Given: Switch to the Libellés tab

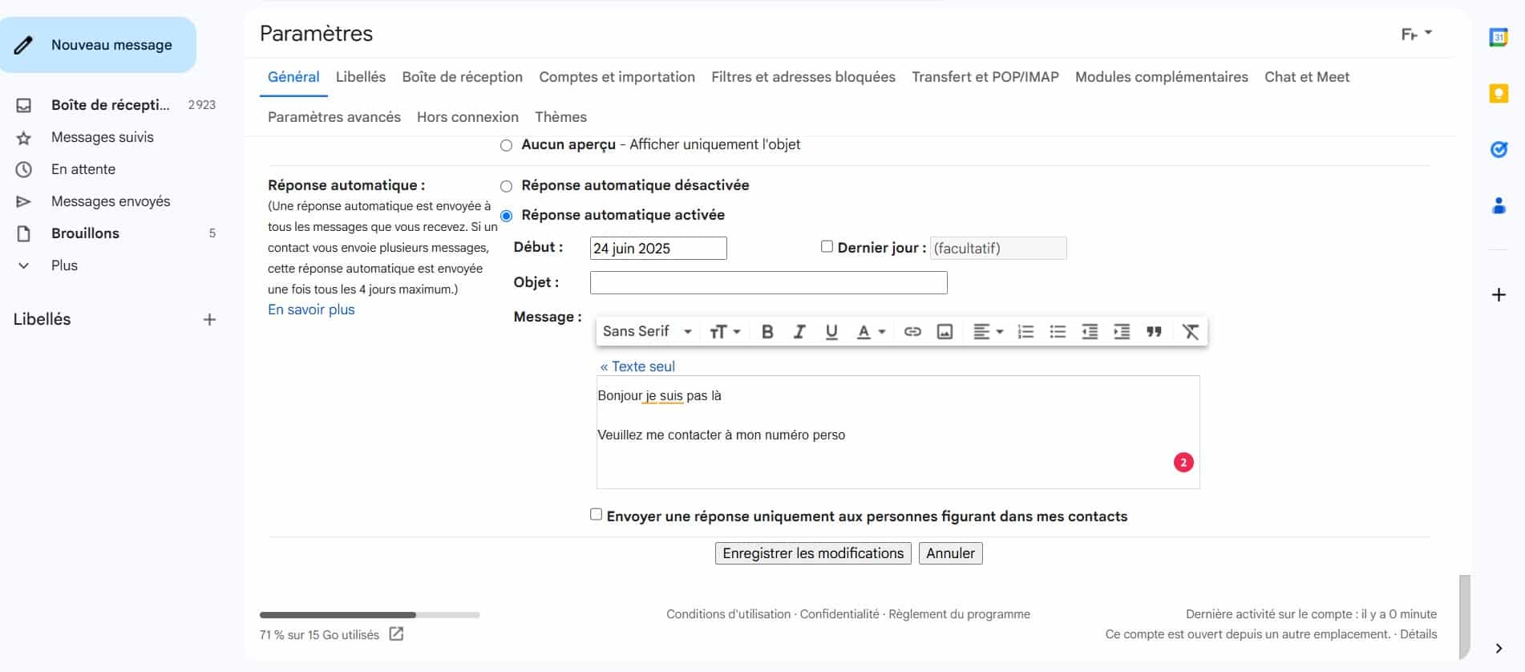Looking at the screenshot, I should (x=361, y=77).
